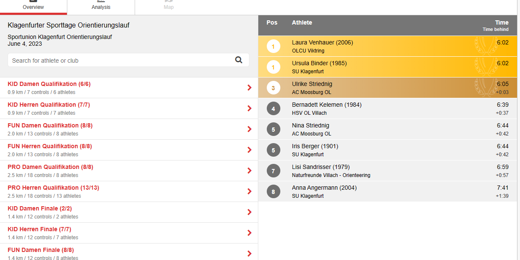Focus the athlete or club search field

coord(121,61)
